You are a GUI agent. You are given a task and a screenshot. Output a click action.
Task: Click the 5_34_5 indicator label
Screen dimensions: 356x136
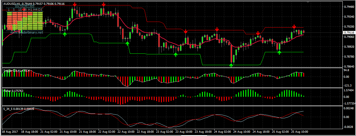pyautogui.click(x=19, y=109)
